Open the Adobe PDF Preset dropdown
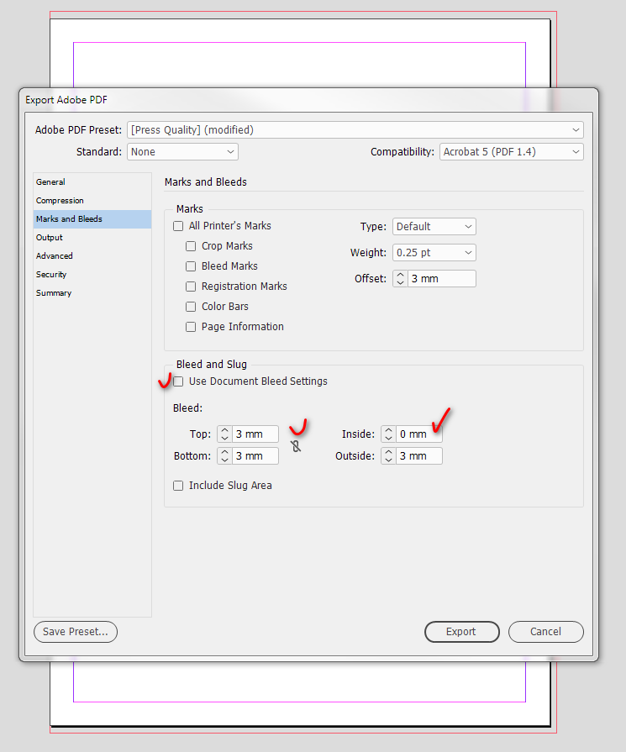The height and width of the screenshot is (752, 626). (355, 130)
